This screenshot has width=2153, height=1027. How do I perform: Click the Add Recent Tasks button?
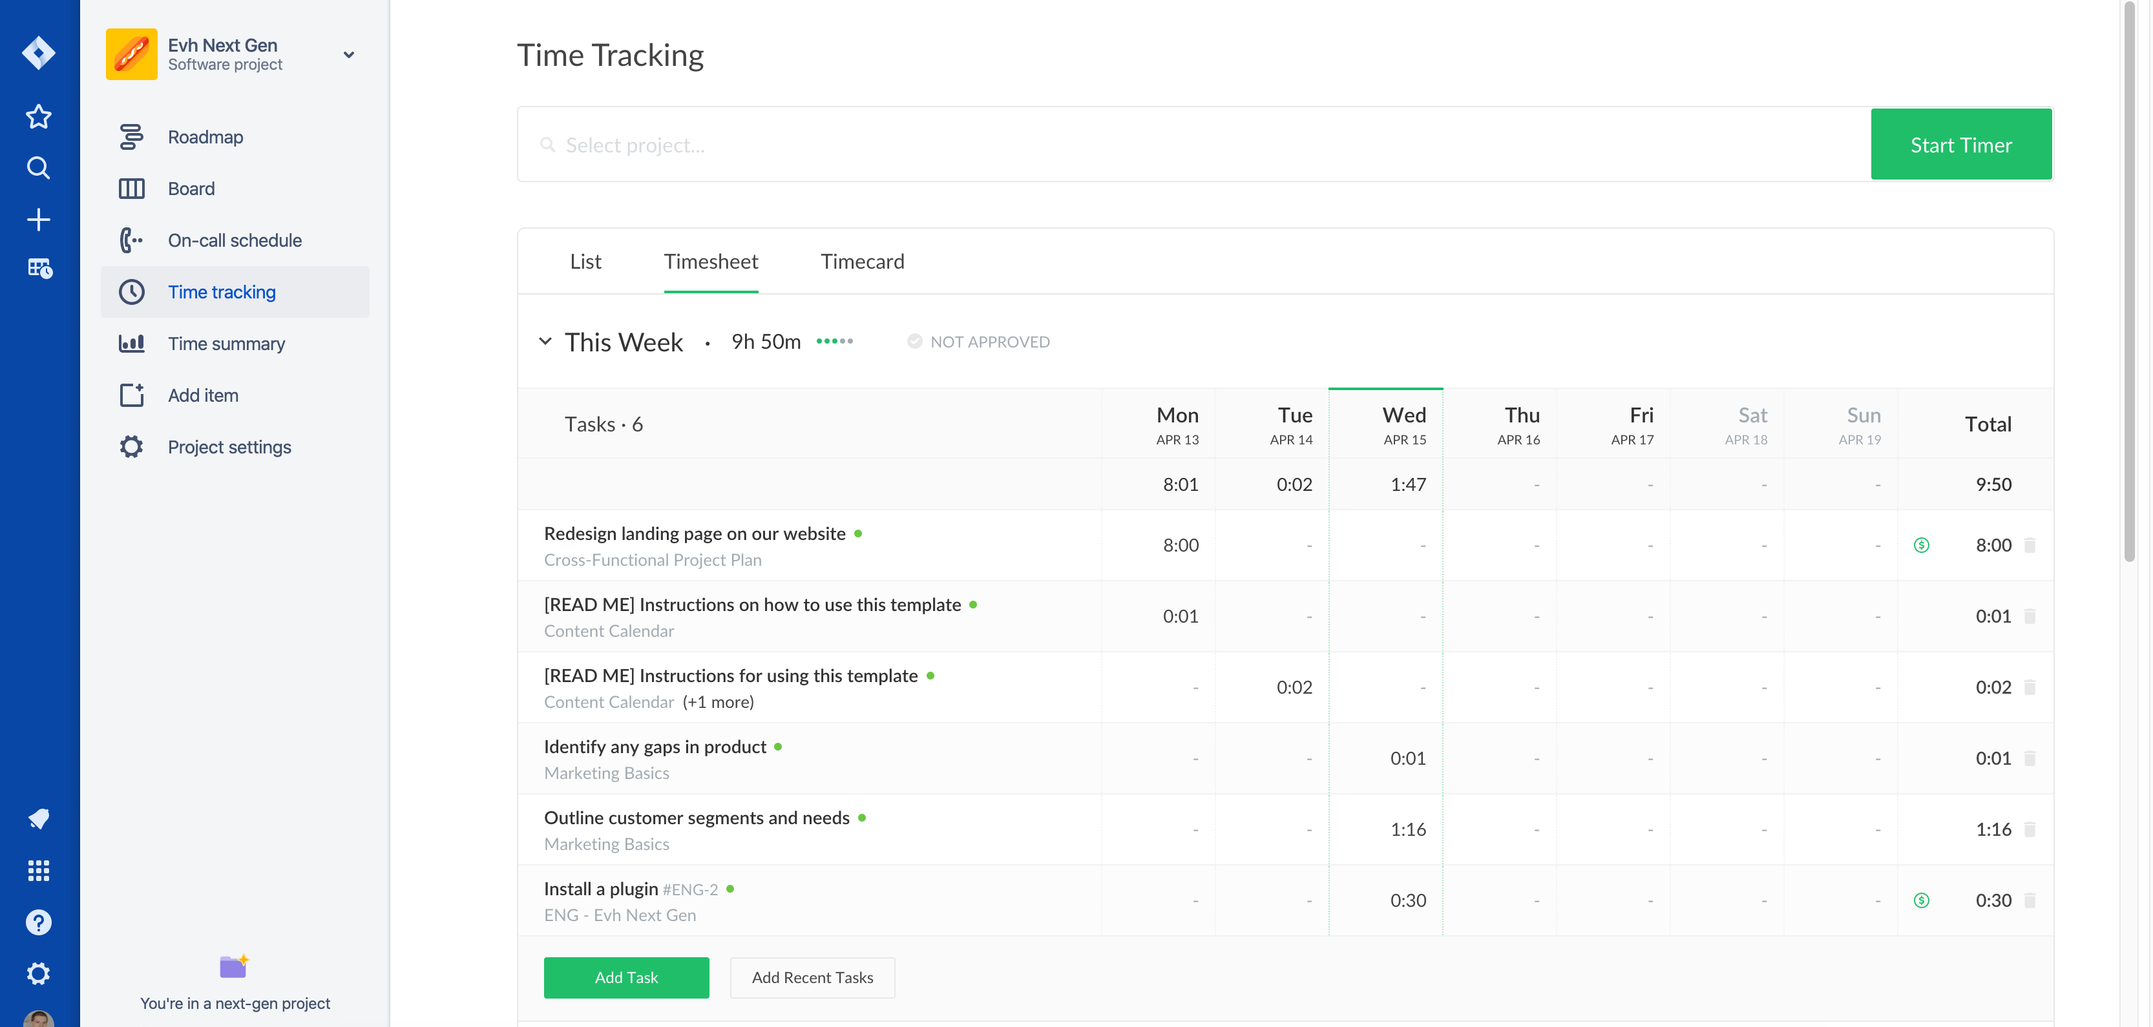tap(812, 978)
